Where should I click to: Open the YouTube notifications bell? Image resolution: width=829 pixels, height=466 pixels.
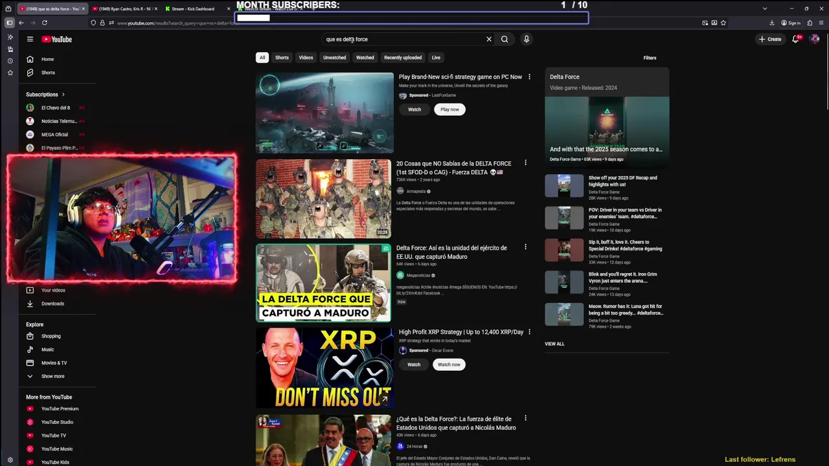(796, 39)
